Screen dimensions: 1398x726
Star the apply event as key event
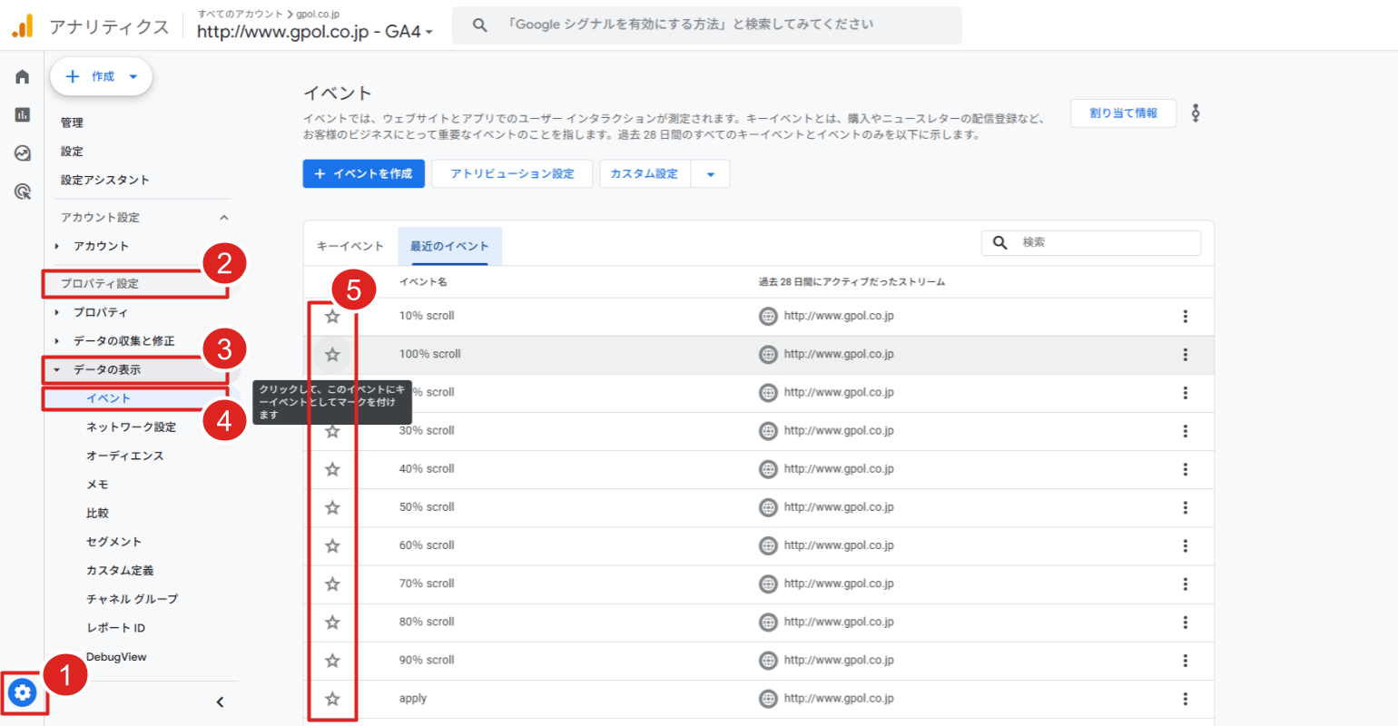click(x=332, y=698)
